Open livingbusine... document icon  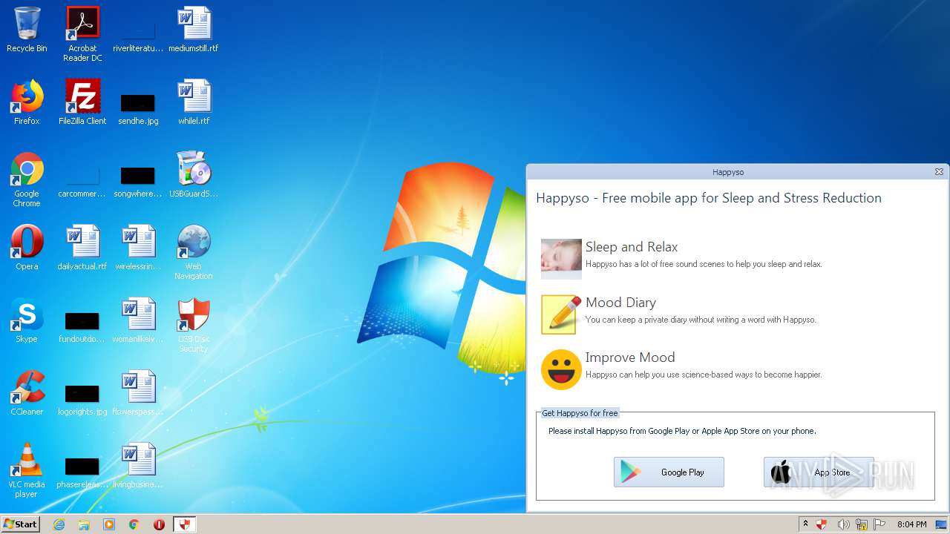(138, 466)
